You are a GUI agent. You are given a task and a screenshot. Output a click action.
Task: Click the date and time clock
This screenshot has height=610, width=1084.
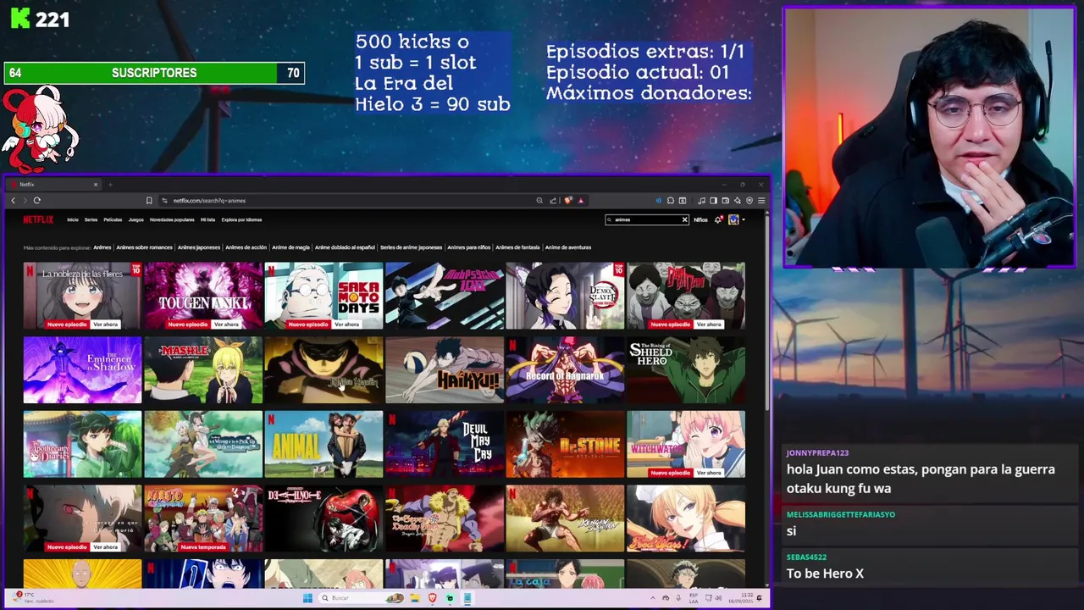click(x=739, y=598)
